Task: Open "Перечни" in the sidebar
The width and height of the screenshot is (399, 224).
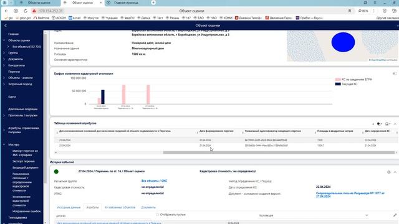Action: pyautogui.click(x=14, y=72)
